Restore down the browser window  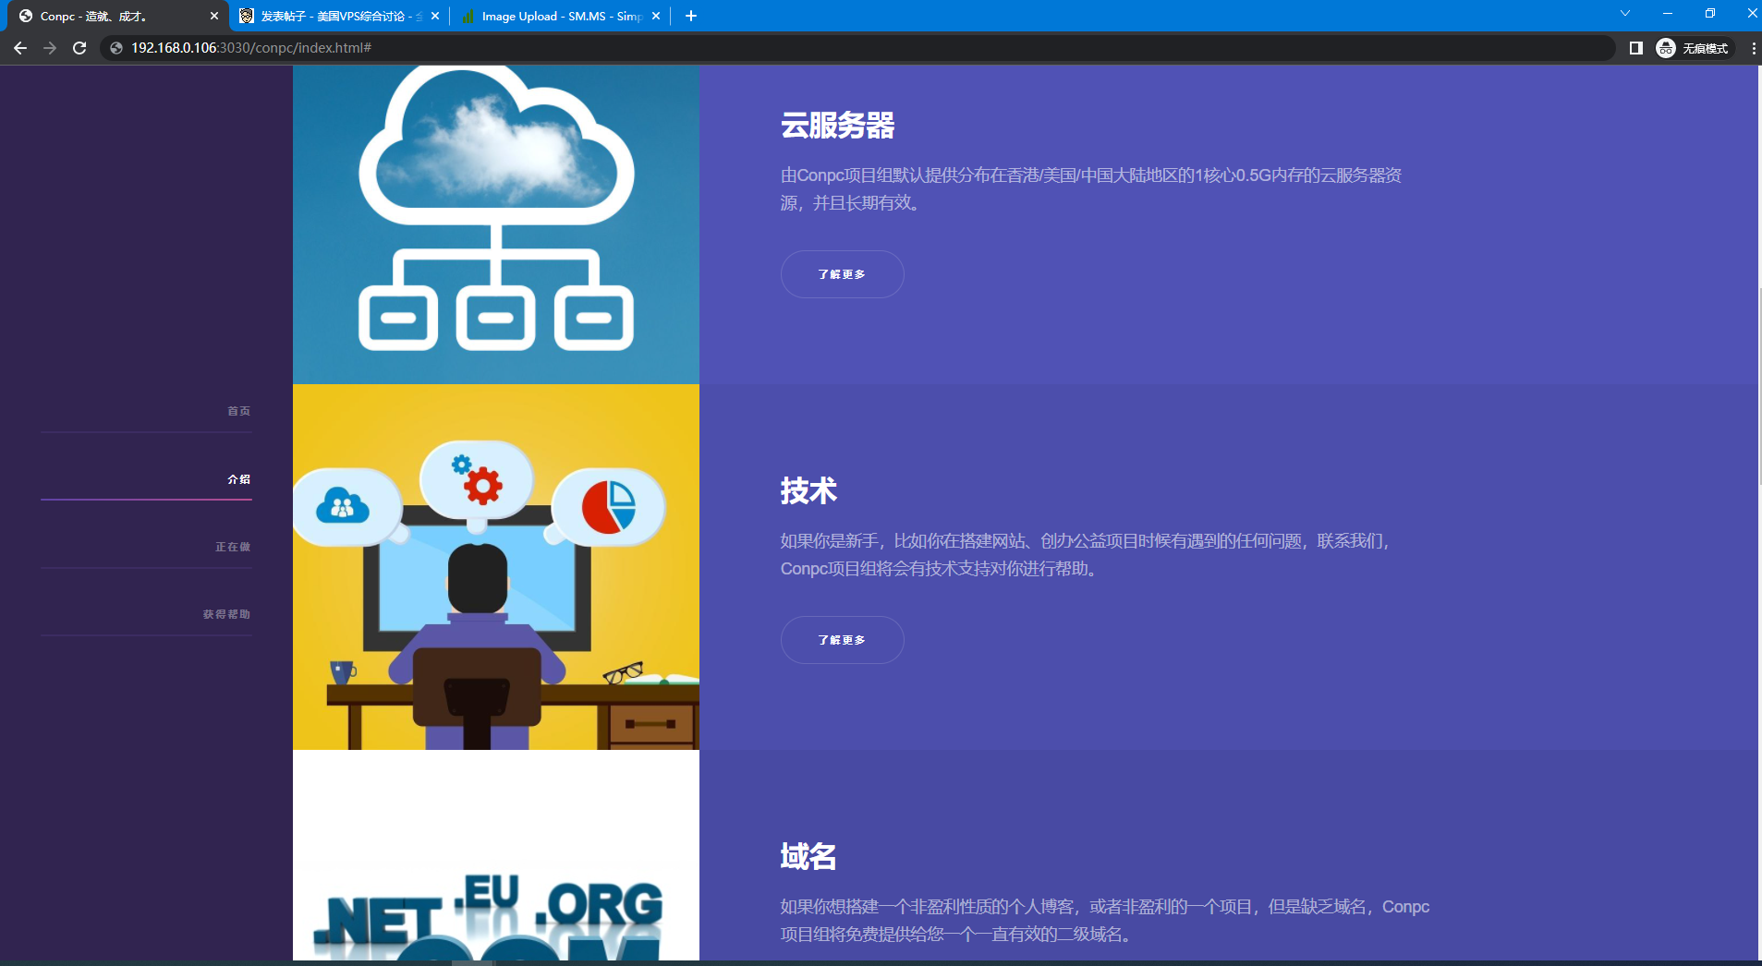(x=1709, y=13)
